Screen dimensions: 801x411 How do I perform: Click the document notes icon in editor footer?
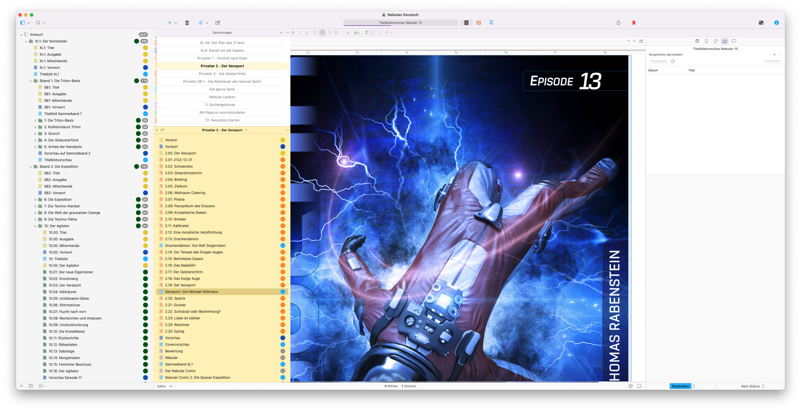(639, 386)
